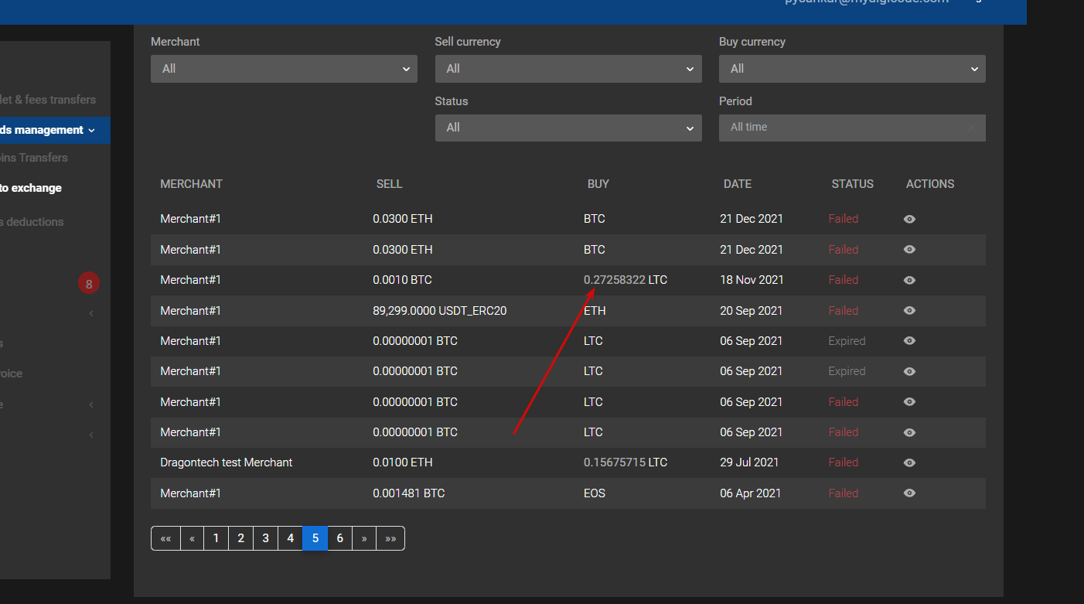
Task: Open the Sell currency dropdown
Action: click(x=568, y=69)
